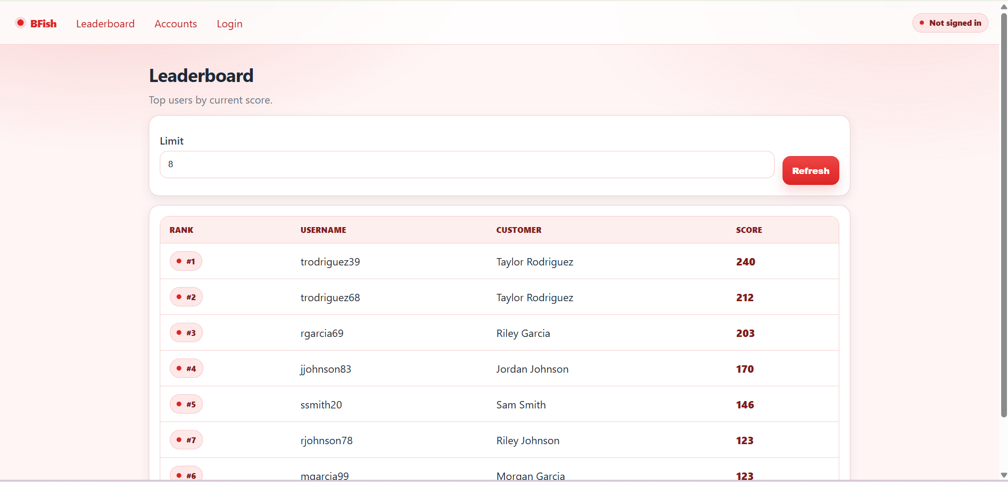Focus the Limit input field
This screenshot has height=482, width=1008.
(x=467, y=165)
